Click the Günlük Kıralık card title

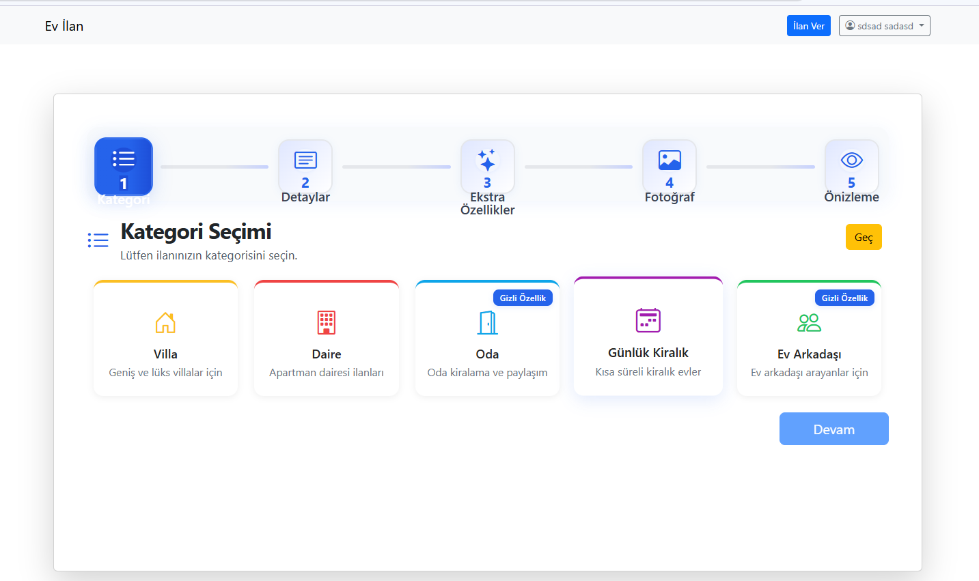point(648,352)
